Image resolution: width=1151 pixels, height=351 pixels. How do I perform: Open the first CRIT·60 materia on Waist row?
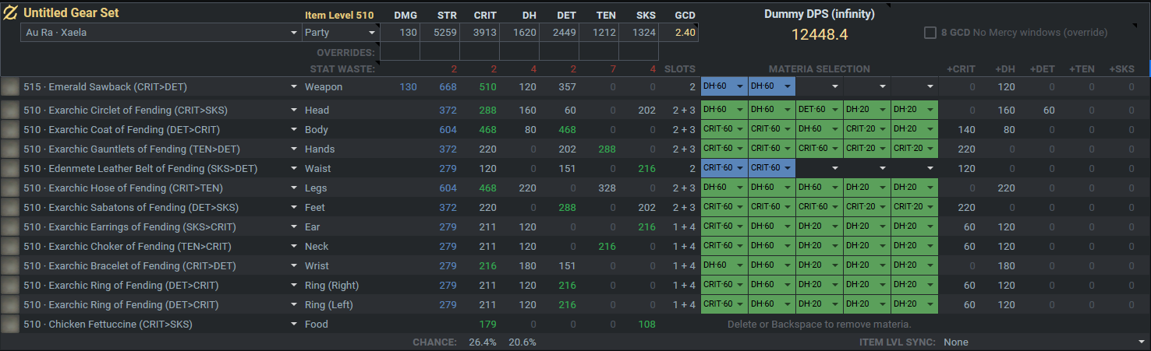(724, 169)
